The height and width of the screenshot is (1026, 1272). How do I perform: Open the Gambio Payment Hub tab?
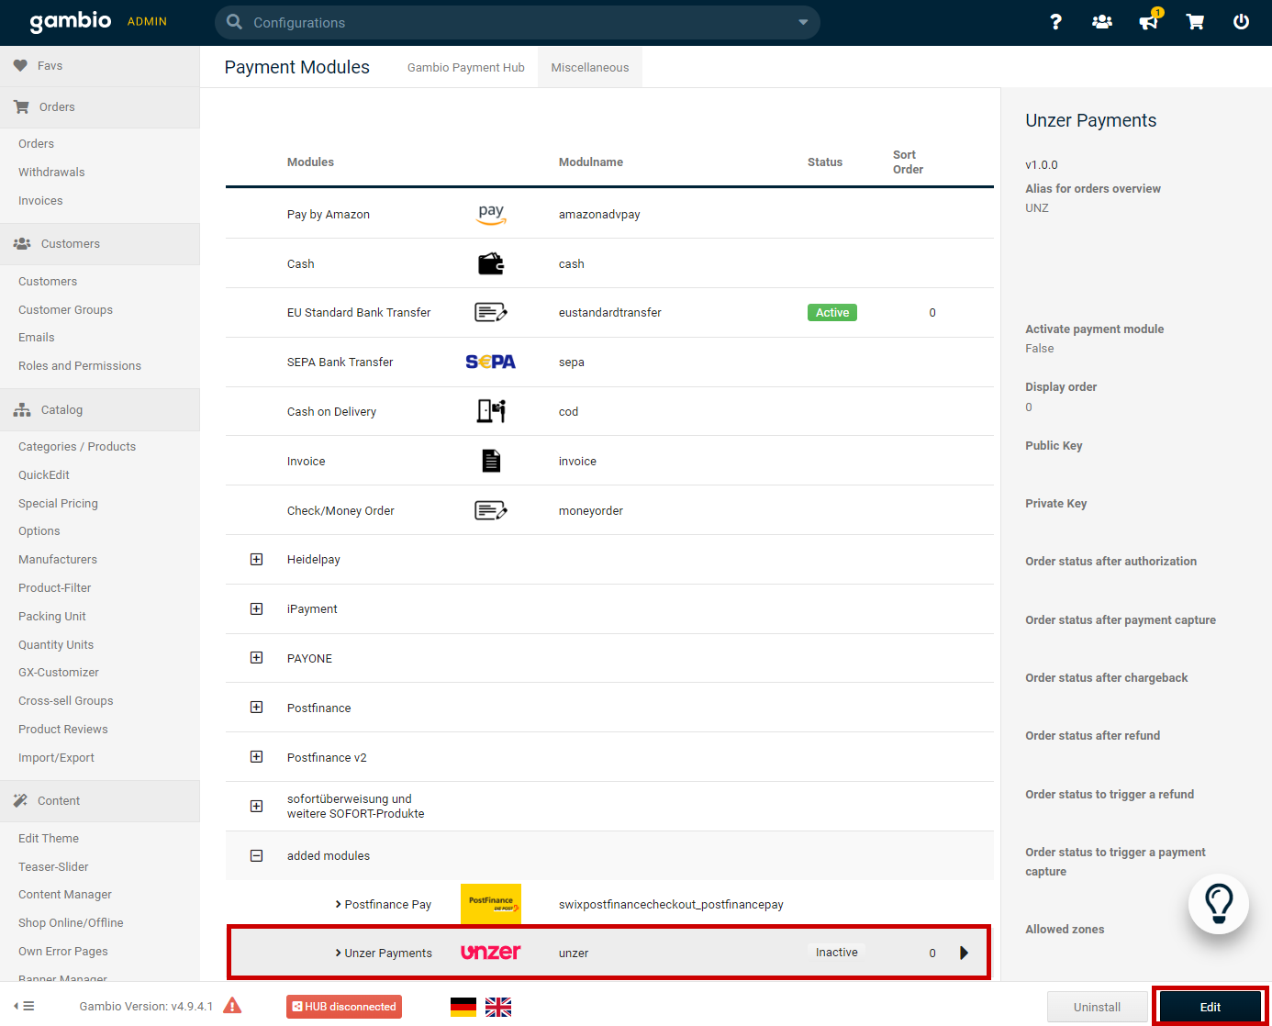coord(466,68)
